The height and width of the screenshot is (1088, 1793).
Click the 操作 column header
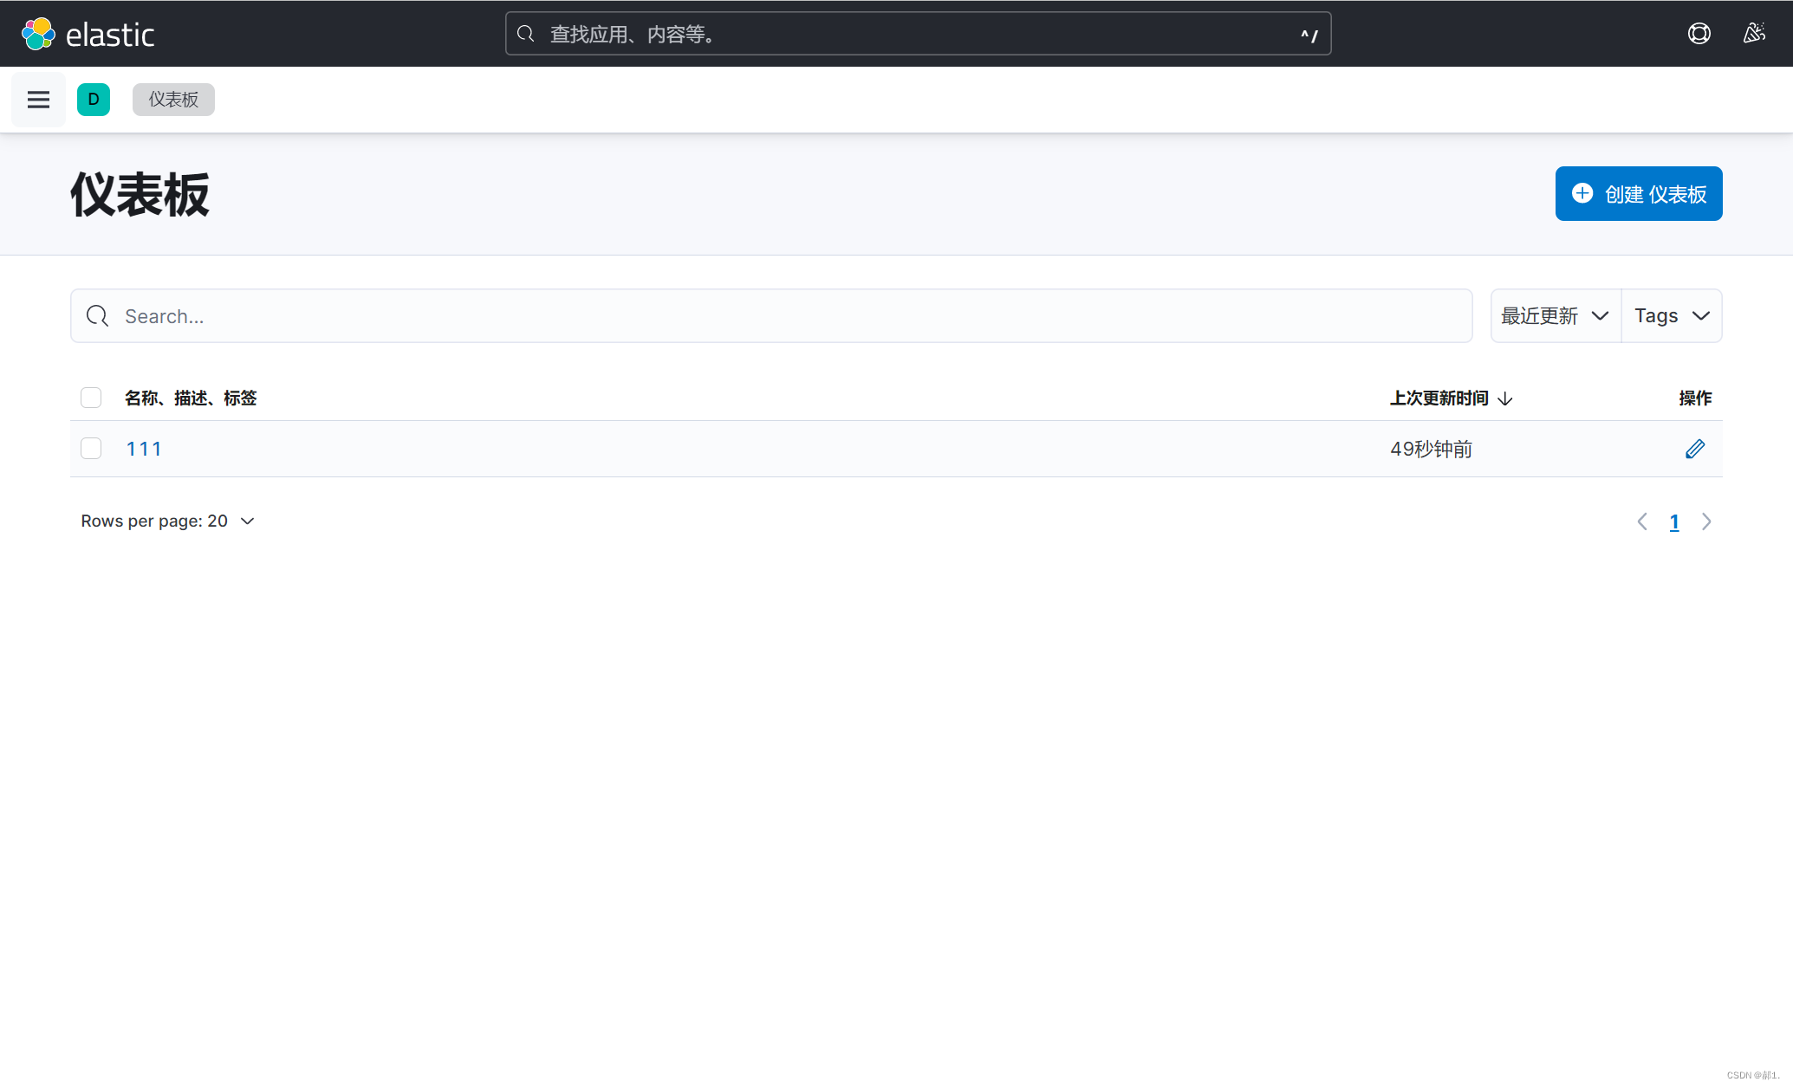pyautogui.click(x=1695, y=398)
